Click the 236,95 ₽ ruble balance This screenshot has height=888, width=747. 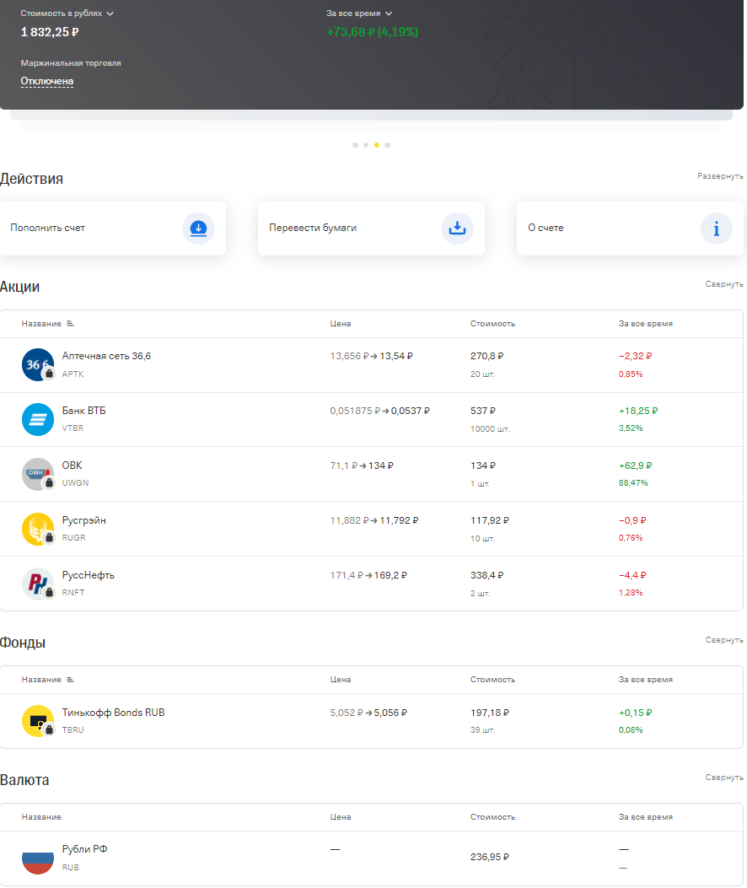pyautogui.click(x=489, y=858)
